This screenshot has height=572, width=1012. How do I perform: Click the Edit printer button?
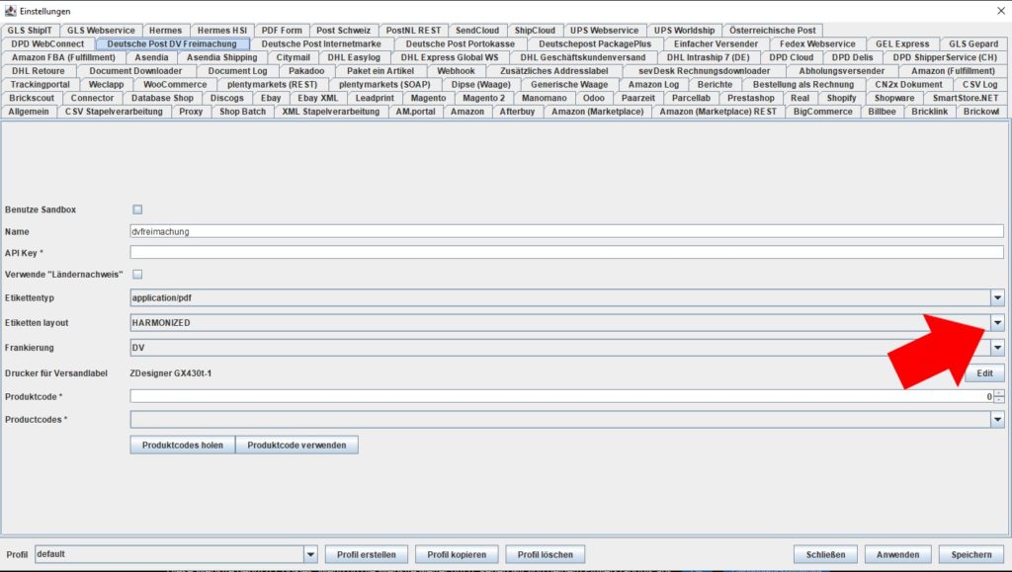985,373
